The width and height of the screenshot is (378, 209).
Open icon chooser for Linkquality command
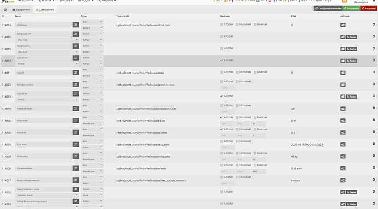[76, 156]
